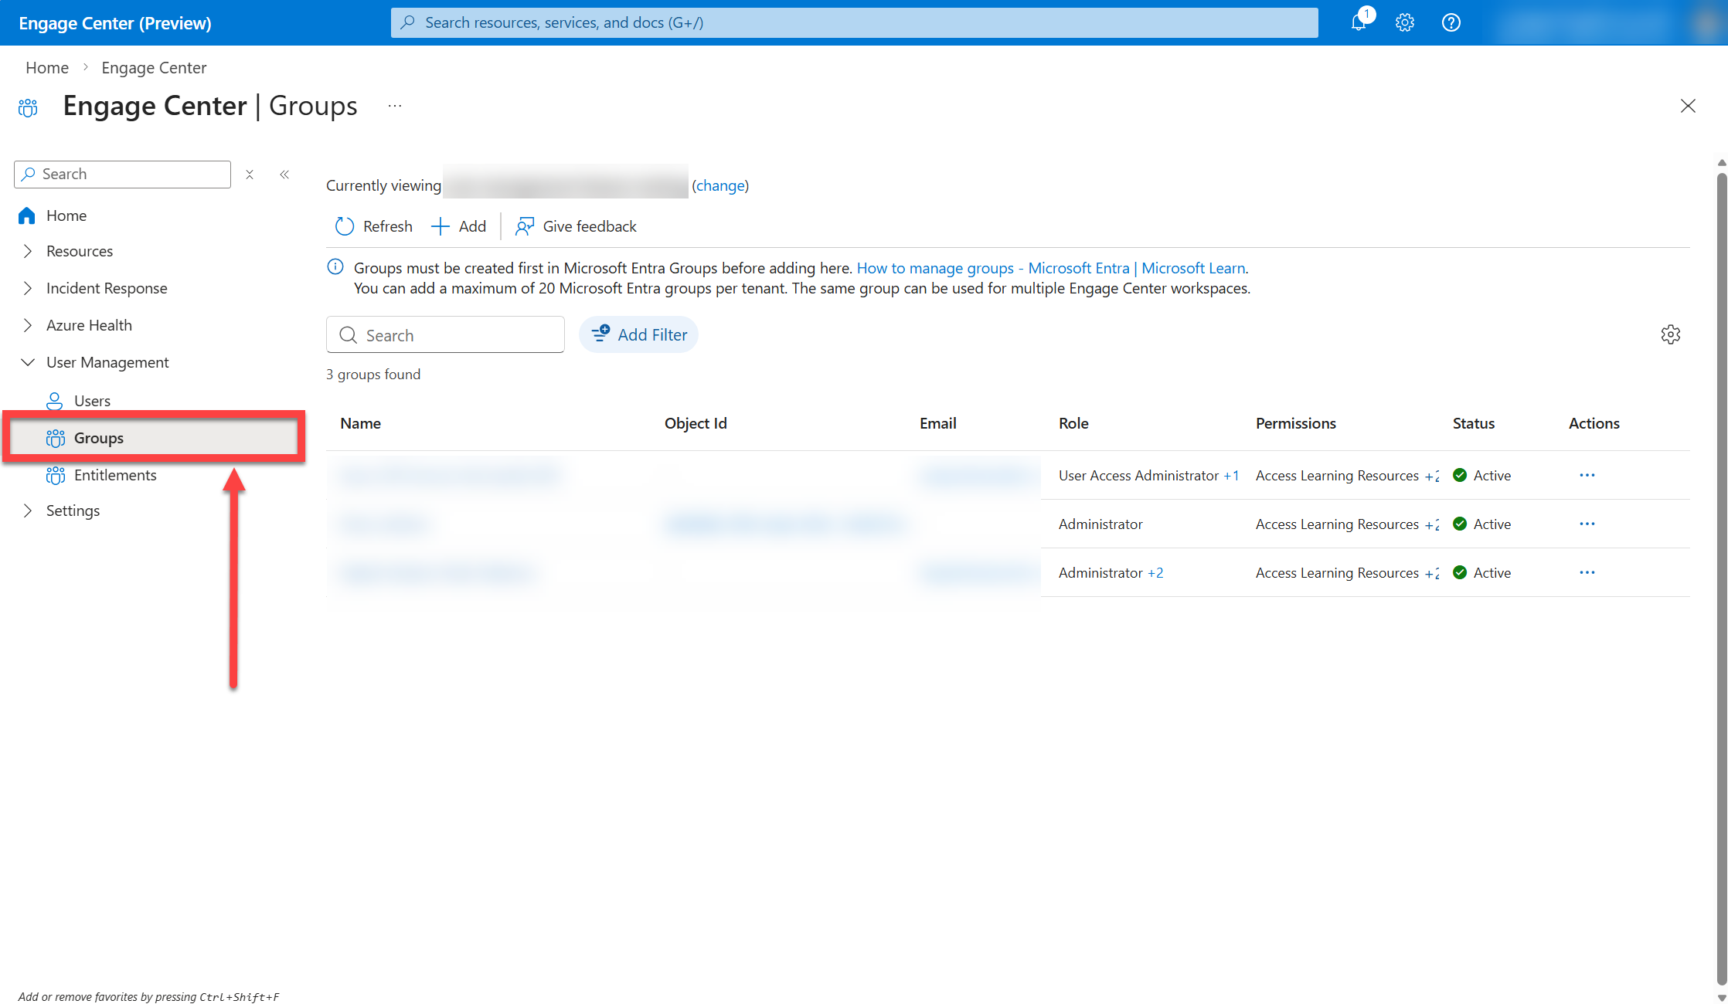This screenshot has width=1728, height=1004.
Task: Click Engage Center breadcrumb link
Action: [x=154, y=68]
